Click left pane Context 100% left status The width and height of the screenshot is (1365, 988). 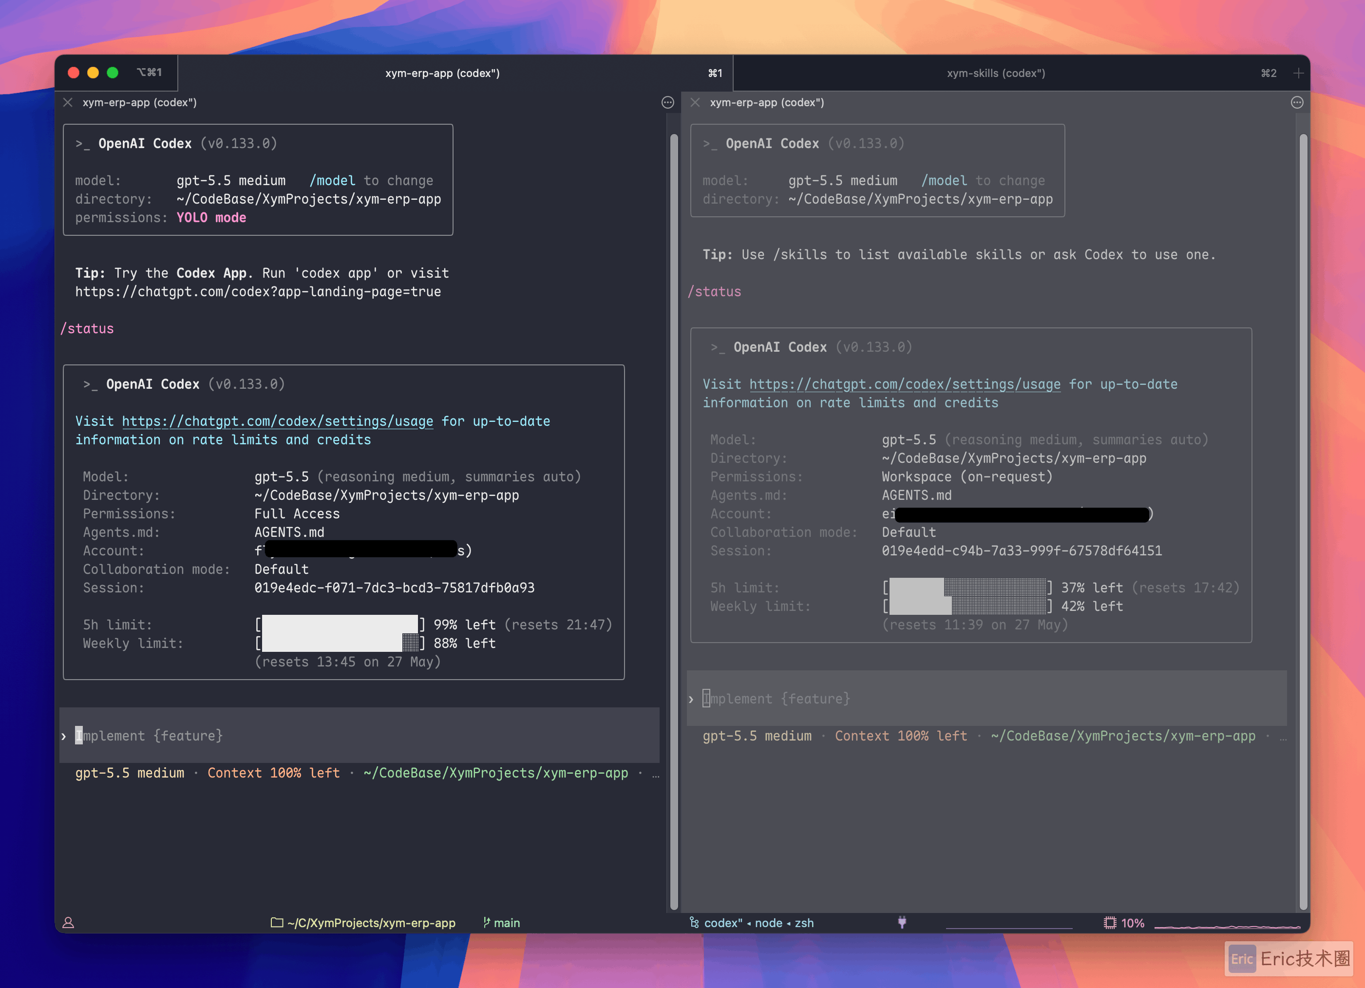[274, 773]
